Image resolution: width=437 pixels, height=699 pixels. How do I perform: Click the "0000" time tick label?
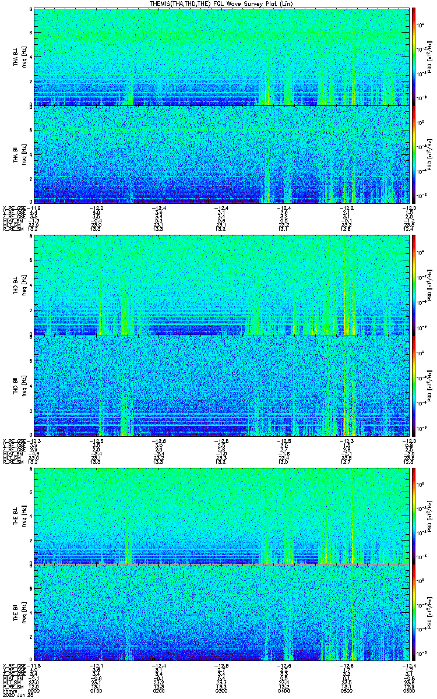pos(34,690)
